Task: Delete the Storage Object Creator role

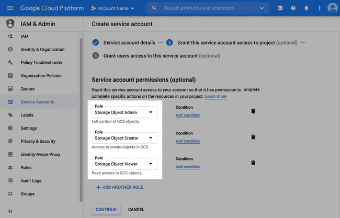Action: click(x=253, y=137)
